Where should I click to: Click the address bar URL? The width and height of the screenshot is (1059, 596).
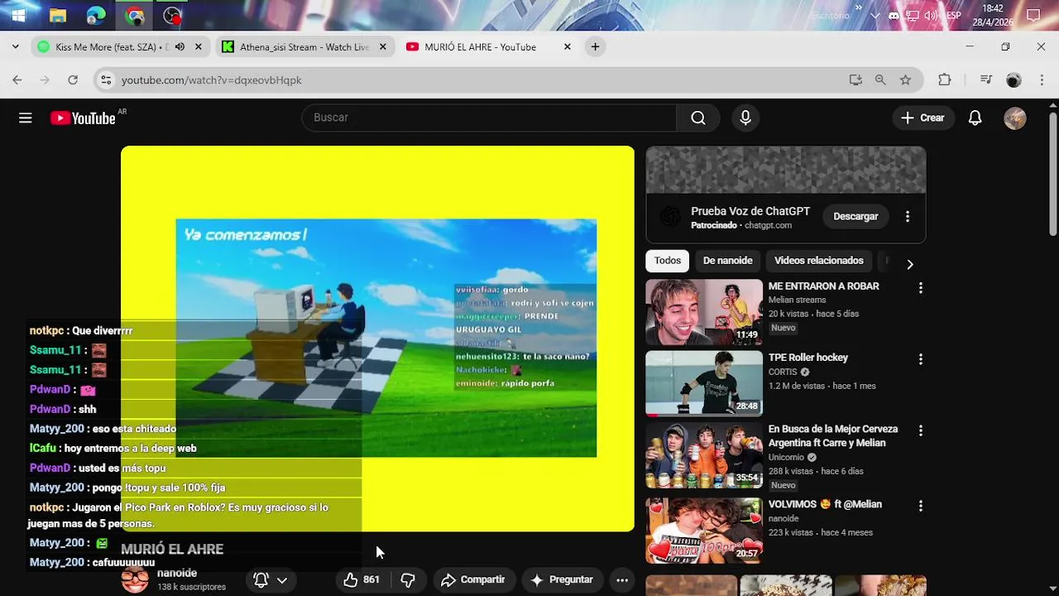click(211, 80)
